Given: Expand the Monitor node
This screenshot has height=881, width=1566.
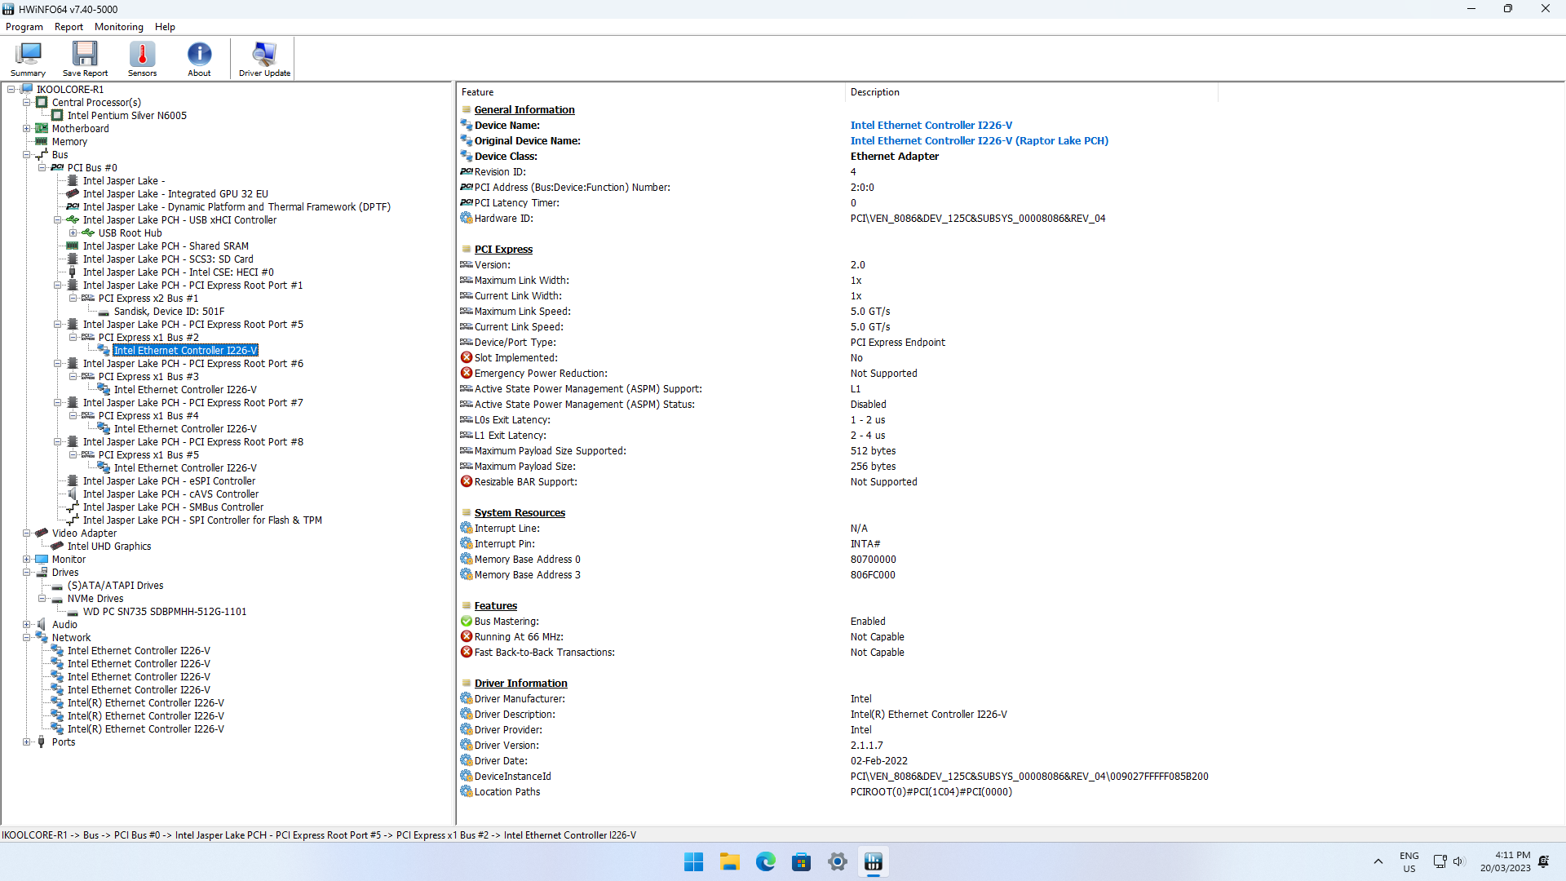Looking at the screenshot, I should [26, 560].
